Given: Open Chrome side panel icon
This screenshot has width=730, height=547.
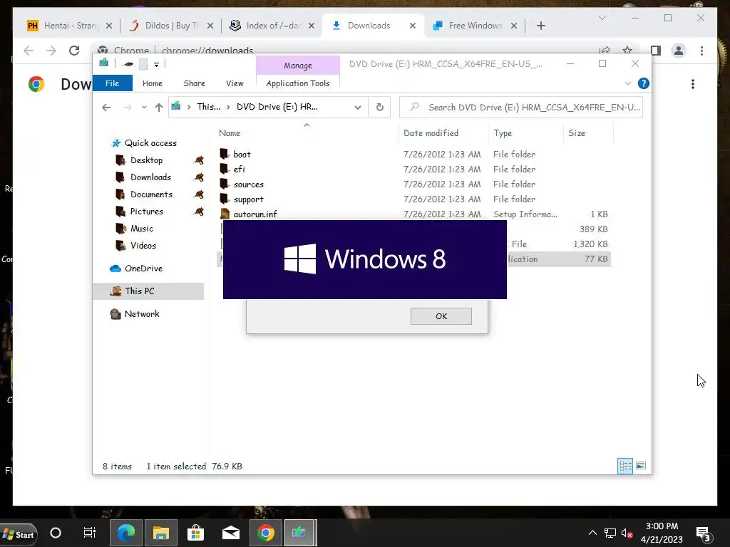Looking at the screenshot, I should click(x=656, y=51).
